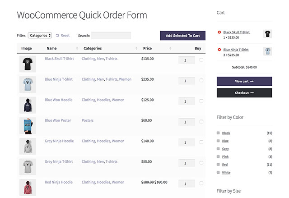This screenshot has height=198, width=289.
Task: Tick Buy checkbox for Grey Ninja T-Shirt
Action: [201, 163]
